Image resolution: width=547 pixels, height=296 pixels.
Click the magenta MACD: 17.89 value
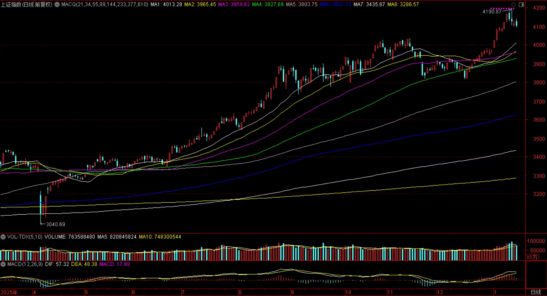click(x=114, y=264)
